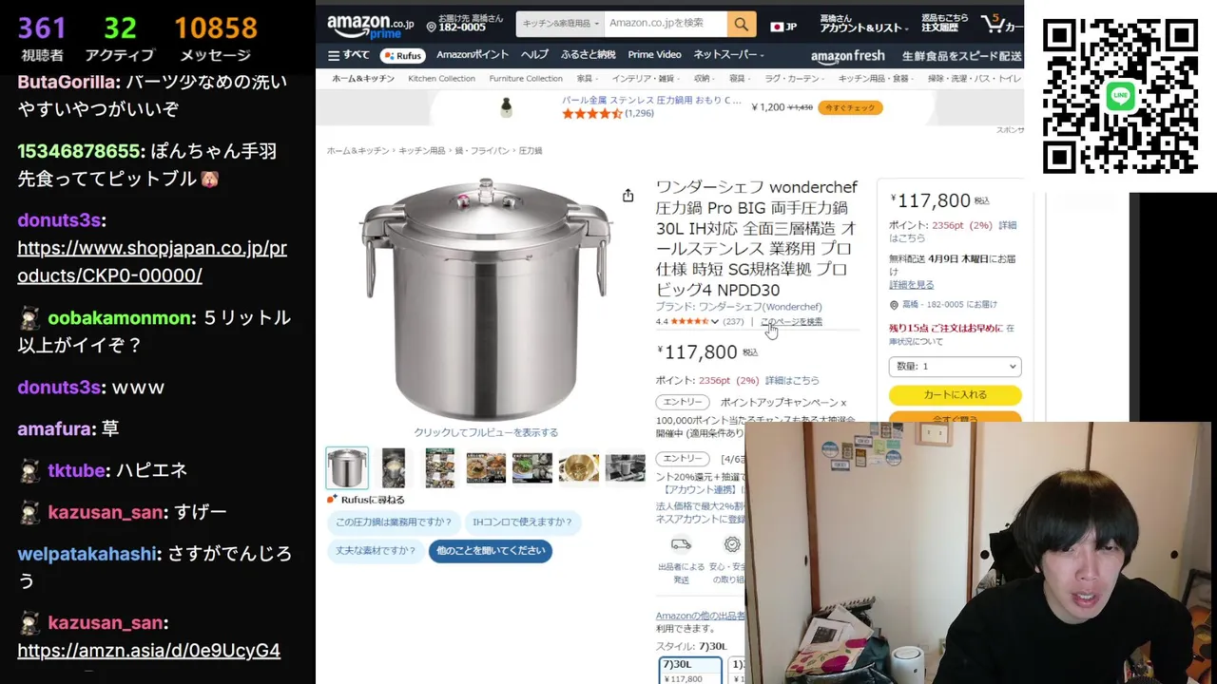Open the hamburger すべて menu

click(x=349, y=55)
